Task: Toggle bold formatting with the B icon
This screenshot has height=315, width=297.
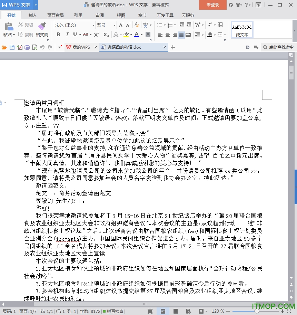Action: pyautogui.click(x=58, y=35)
